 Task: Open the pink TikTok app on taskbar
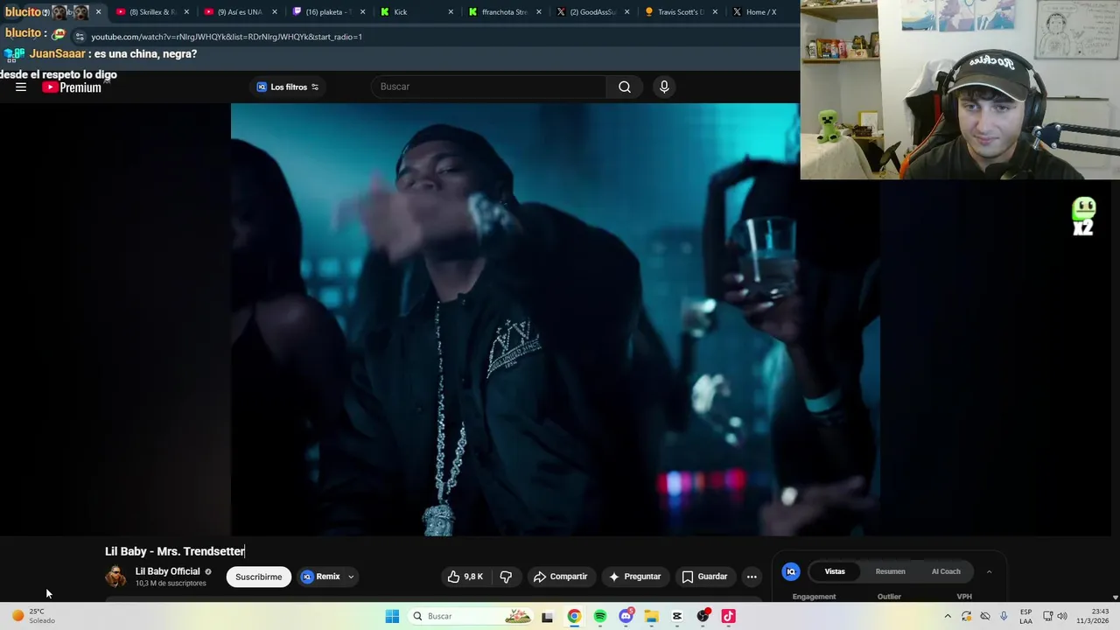(728, 616)
